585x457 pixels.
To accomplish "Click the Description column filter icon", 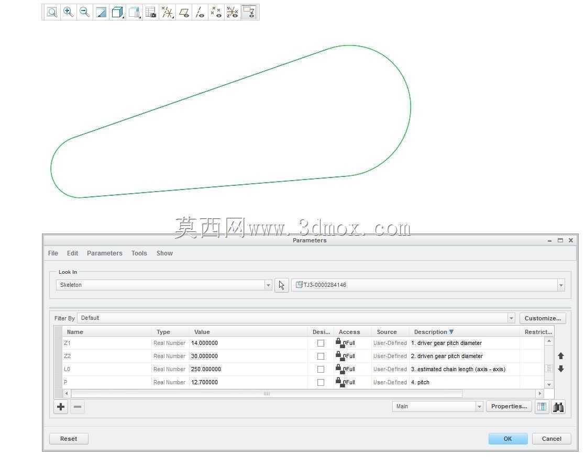I will [x=451, y=332].
